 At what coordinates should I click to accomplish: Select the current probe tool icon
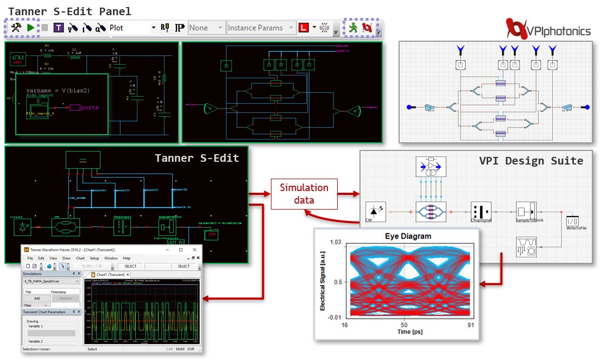tap(86, 28)
